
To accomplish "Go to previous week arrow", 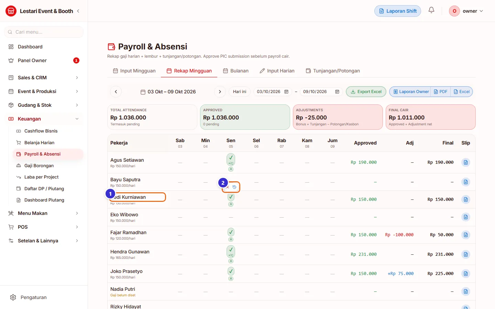I will tap(116, 92).
